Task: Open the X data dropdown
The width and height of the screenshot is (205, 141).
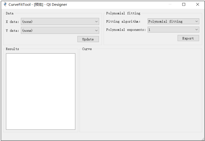Action: coord(60,22)
